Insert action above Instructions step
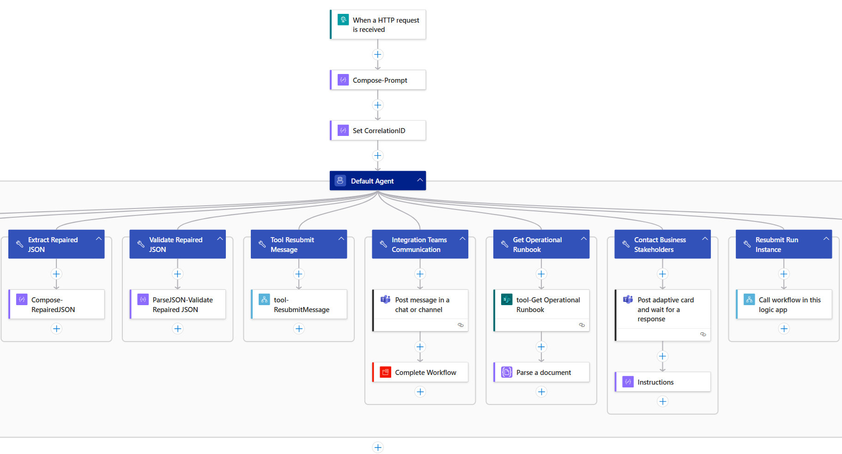842x454 pixels. [663, 356]
